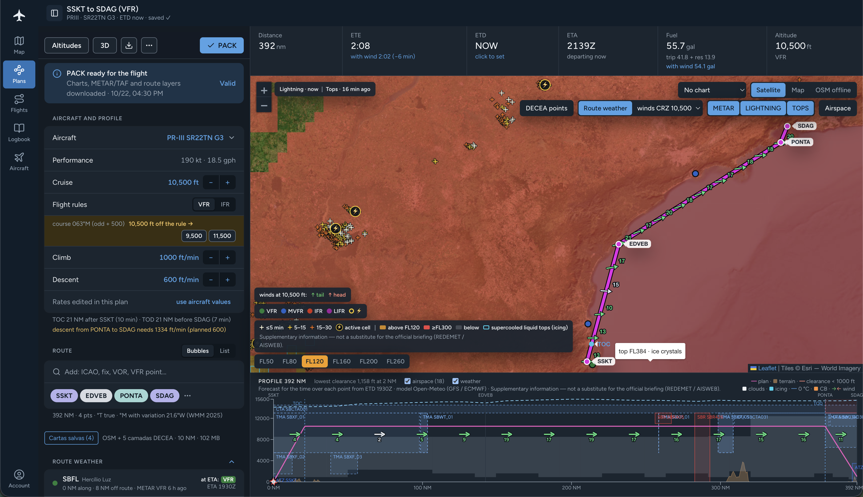Screen dimensions: 863x497
Task: Open route waypoint overflow dots
Action: [187, 396]
